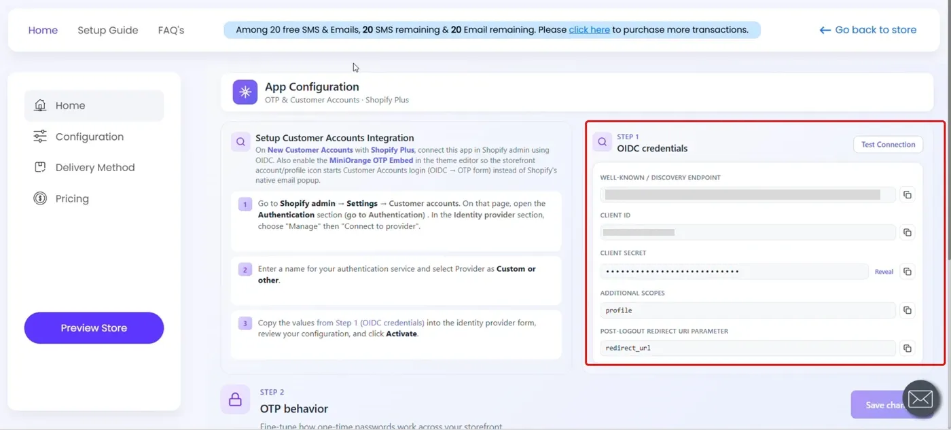Click the Well-Known Discovery Endpoint field

(x=748, y=195)
